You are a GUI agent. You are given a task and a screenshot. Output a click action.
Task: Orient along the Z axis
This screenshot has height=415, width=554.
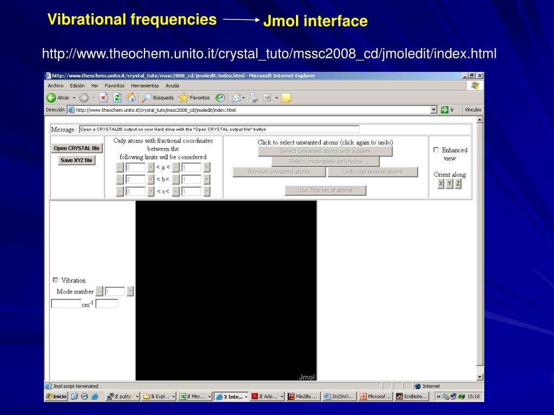click(x=458, y=183)
